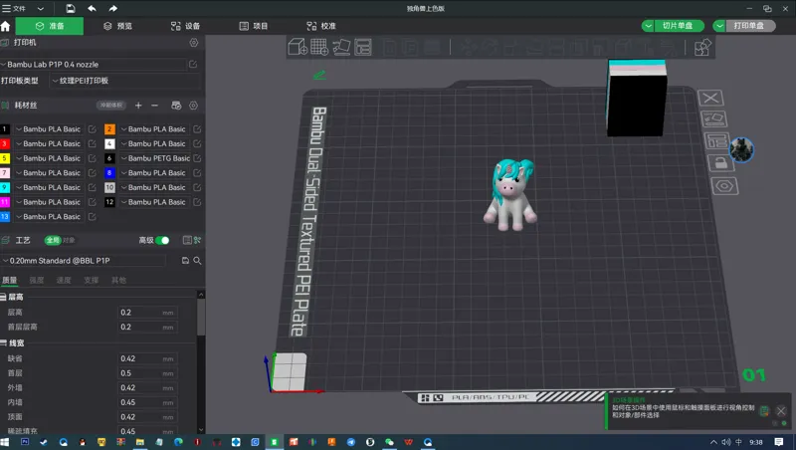
Task: Click the 打印单盘 print plate button
Action: coord(751,26)
